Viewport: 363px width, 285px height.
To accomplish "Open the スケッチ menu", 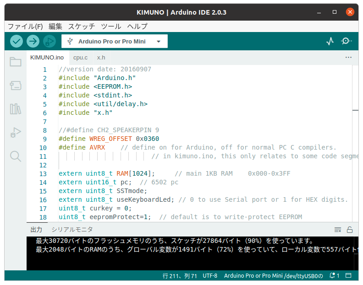I will click(82, 27).
